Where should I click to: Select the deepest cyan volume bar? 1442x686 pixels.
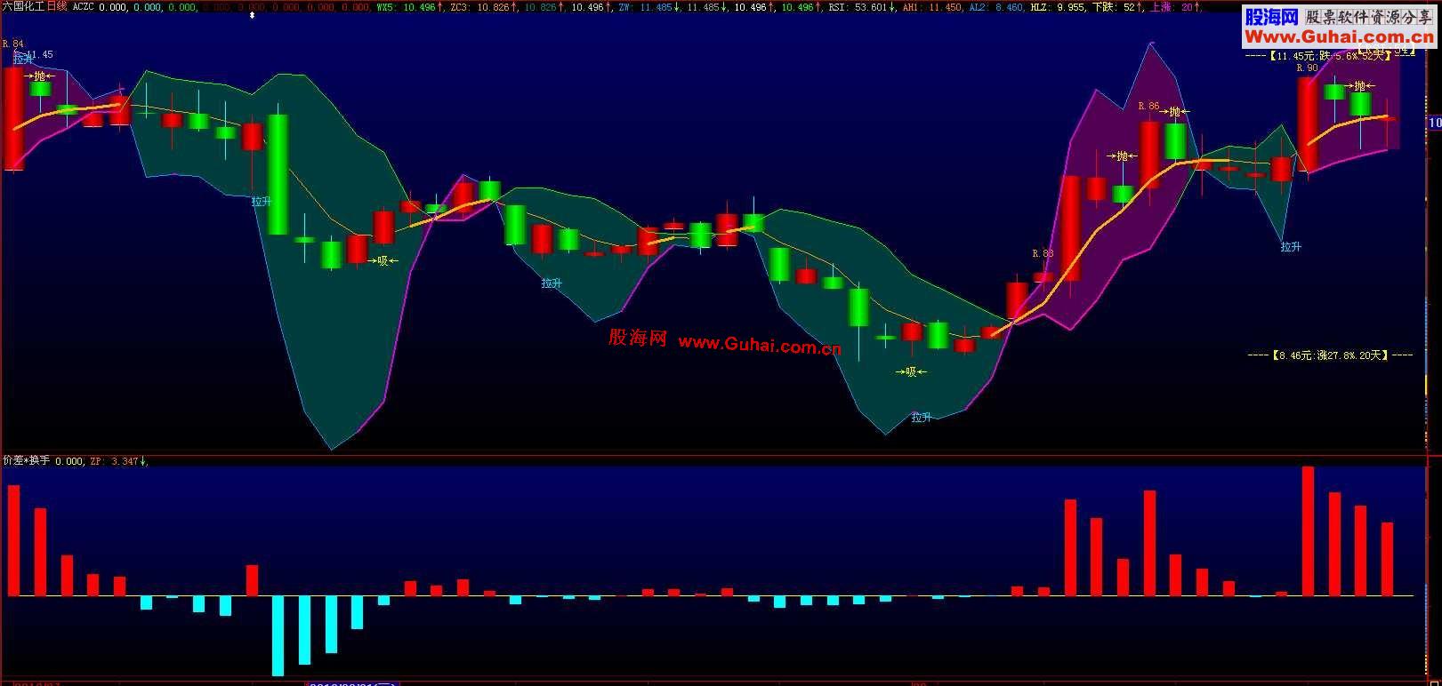point(278,635)
